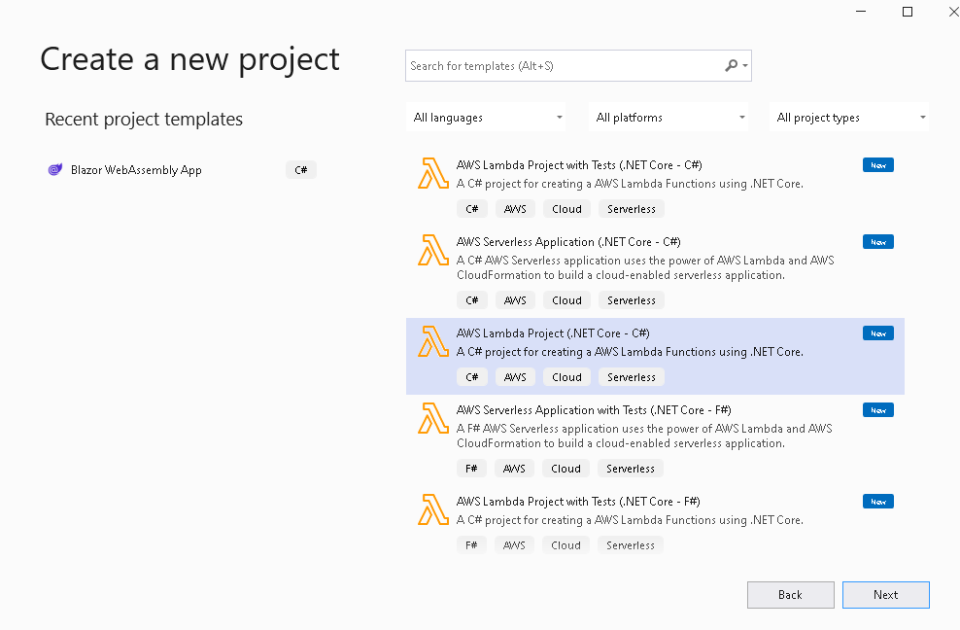This screenshot has height=630, width=960.
Task: Click Cloud tag in selected AWS Lambda Project row
Action: click(x=566, y=377)
